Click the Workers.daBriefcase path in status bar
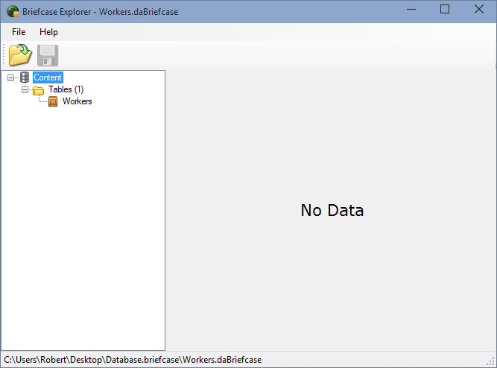Viewport: 497px width, 368px height. pyautogui.click(x=133, y=360)
